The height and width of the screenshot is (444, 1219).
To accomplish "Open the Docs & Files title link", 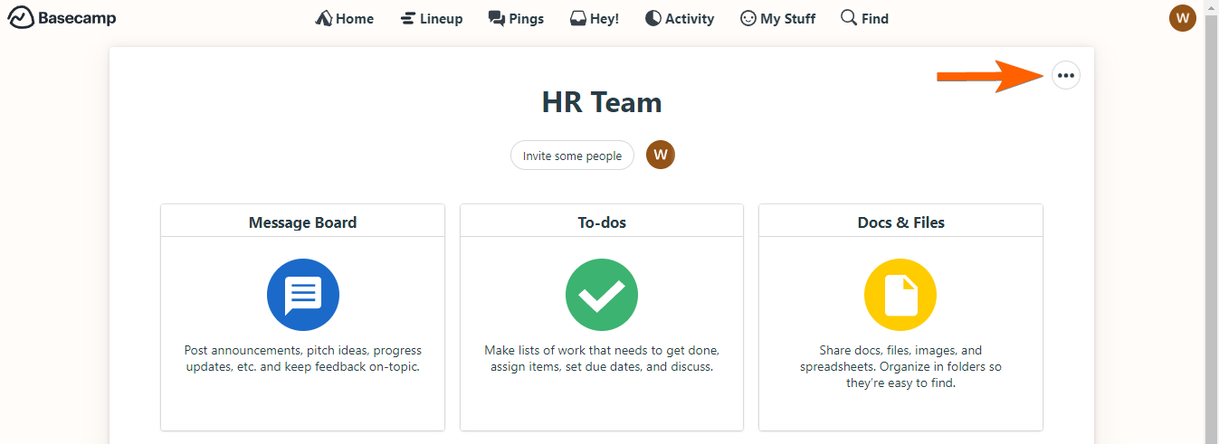I will tap(900, 222).
